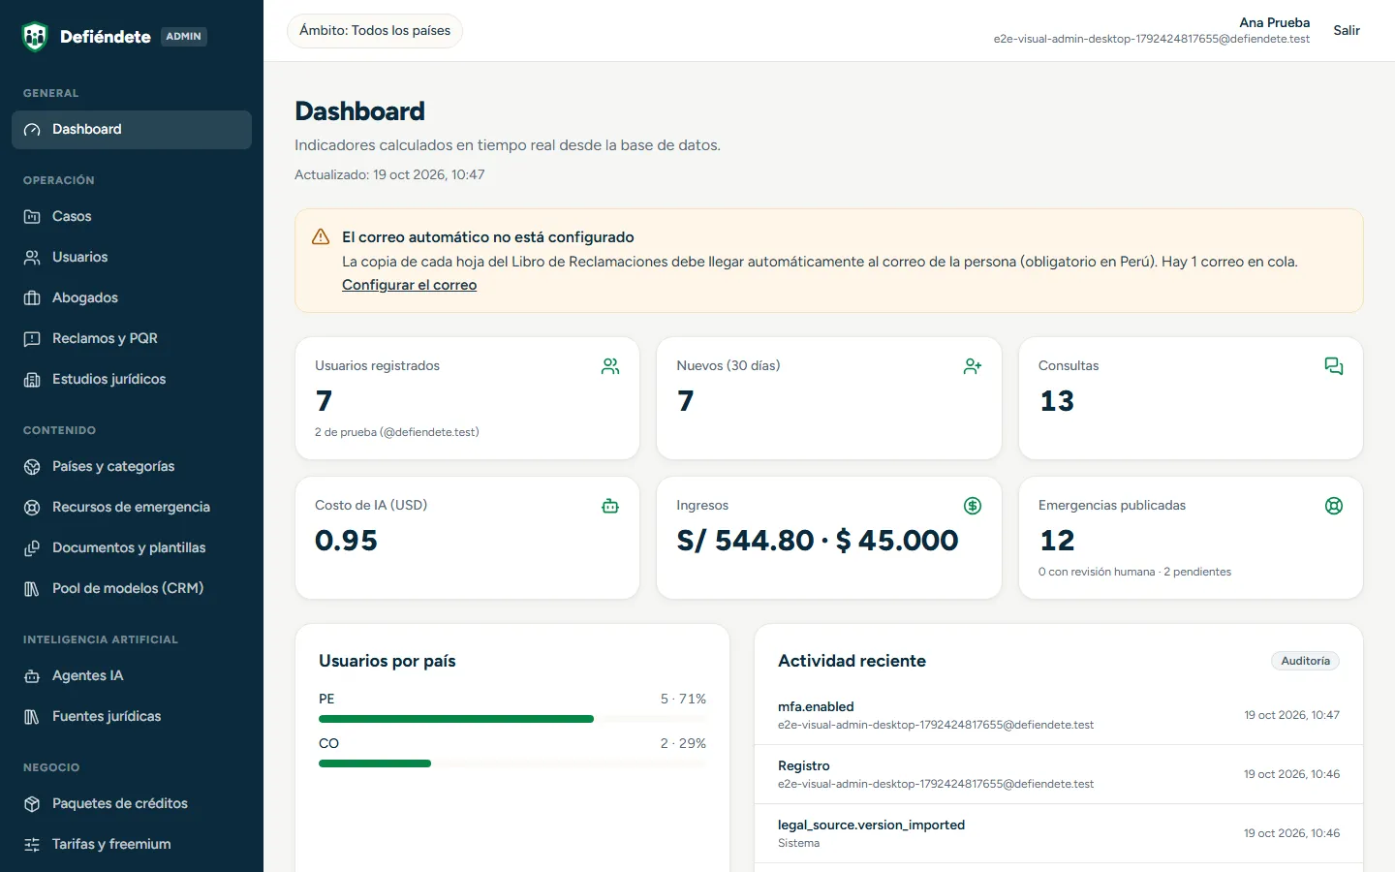Click the dollar coin icon on Ingresos card
Screen dimensions: 1395x872
[973, 506]
